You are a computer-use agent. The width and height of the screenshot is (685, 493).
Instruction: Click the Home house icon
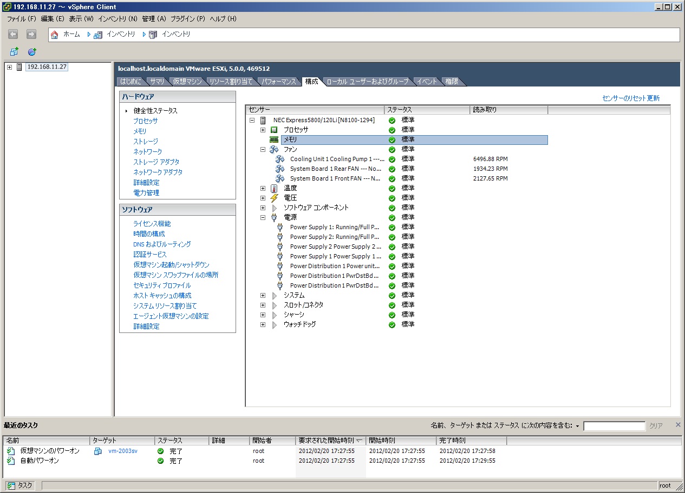pos(54,35)
